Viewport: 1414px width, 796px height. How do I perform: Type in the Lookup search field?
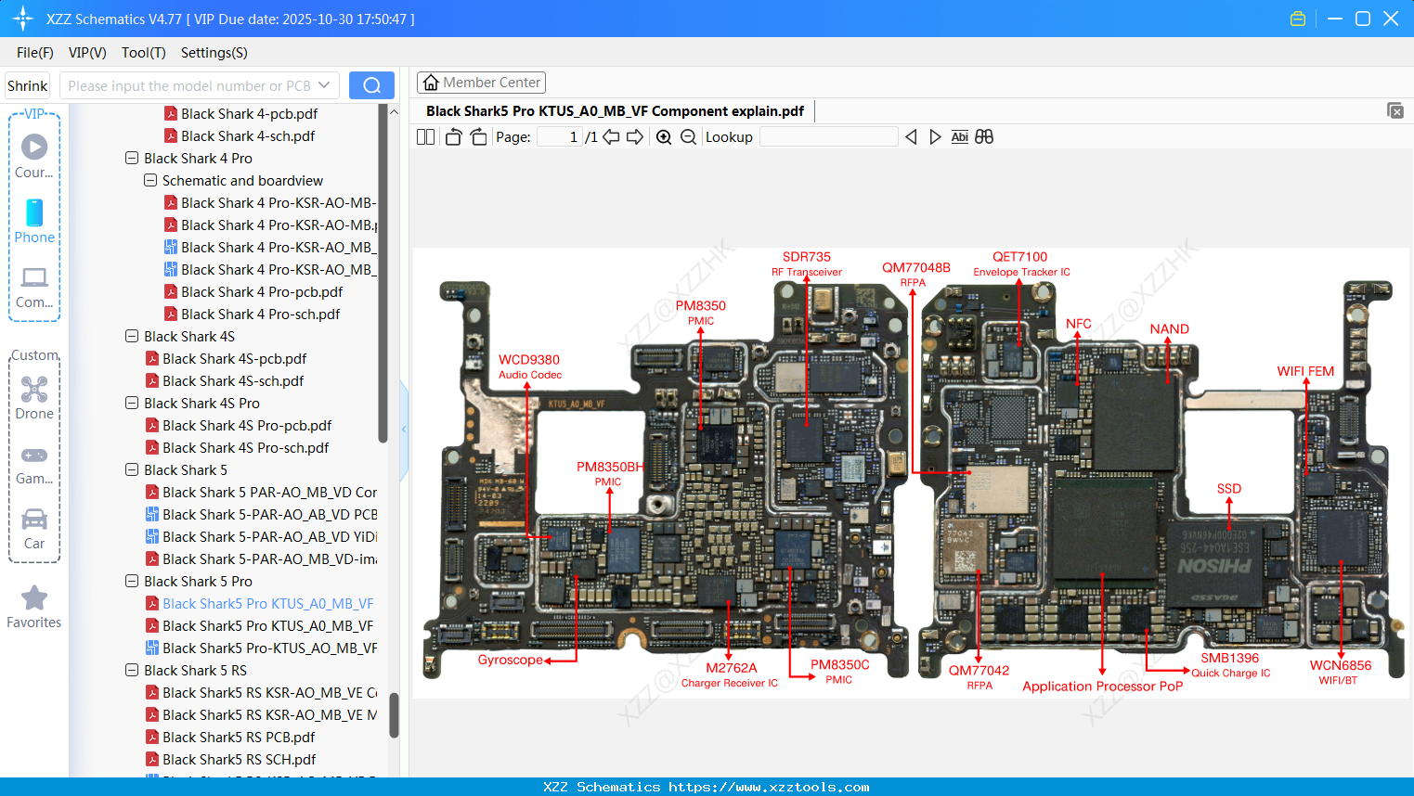tap(828, 136)
